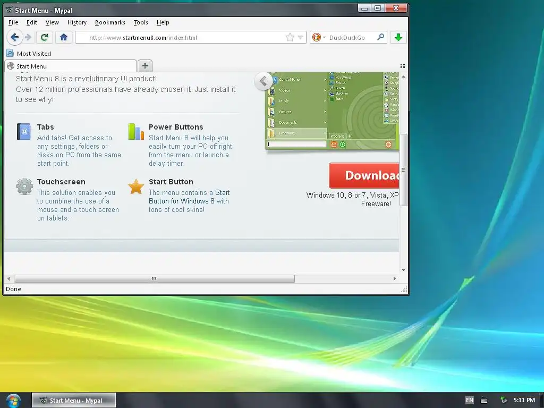Screen dimensions: 544x408
Task: Click the Start Menu 8 screenshot thumbnail
Action: point(332,111)
